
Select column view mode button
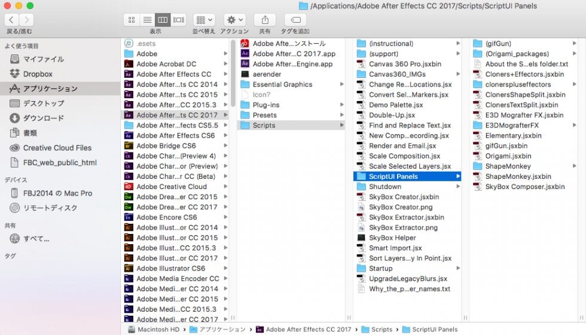click(x=163, y=20)
